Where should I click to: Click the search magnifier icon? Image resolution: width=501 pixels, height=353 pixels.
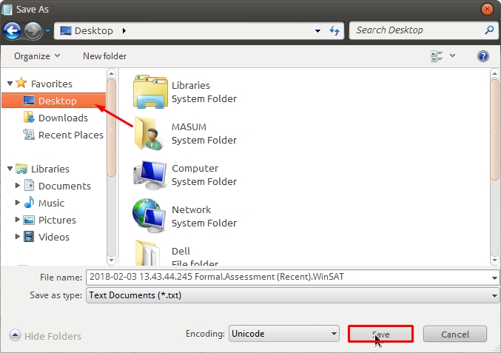[489, 30]
